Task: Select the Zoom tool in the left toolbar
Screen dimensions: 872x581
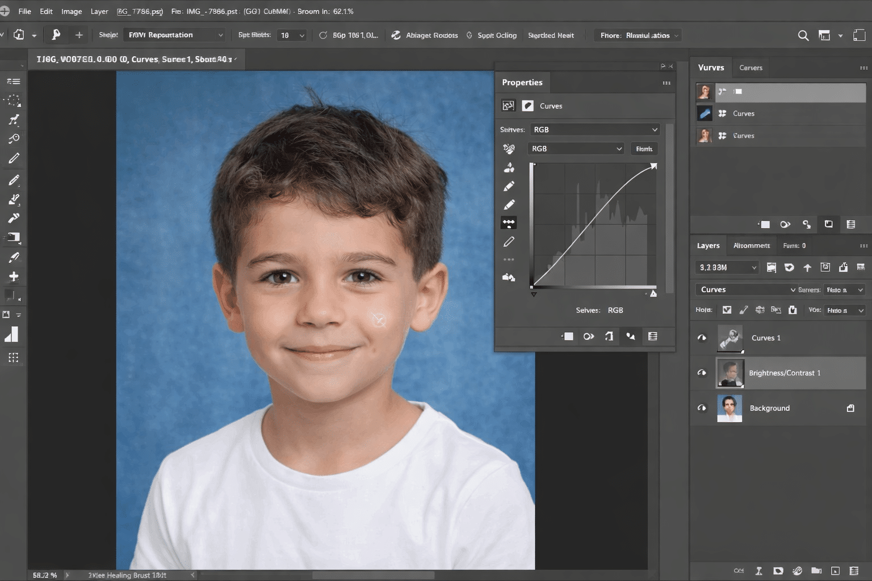Action: pos(14,138)
